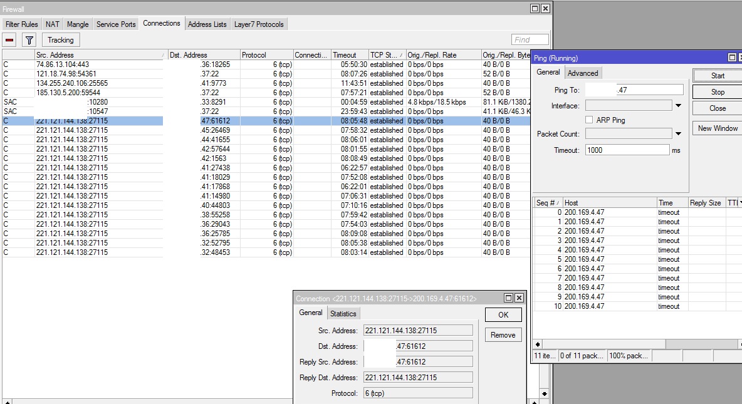
Task: Maximize the Firewall window
Action: 535,8
